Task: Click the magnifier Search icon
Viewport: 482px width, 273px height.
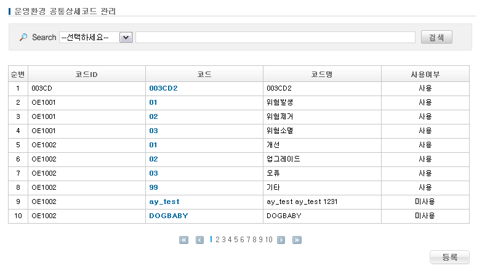Action: point(23,38)
